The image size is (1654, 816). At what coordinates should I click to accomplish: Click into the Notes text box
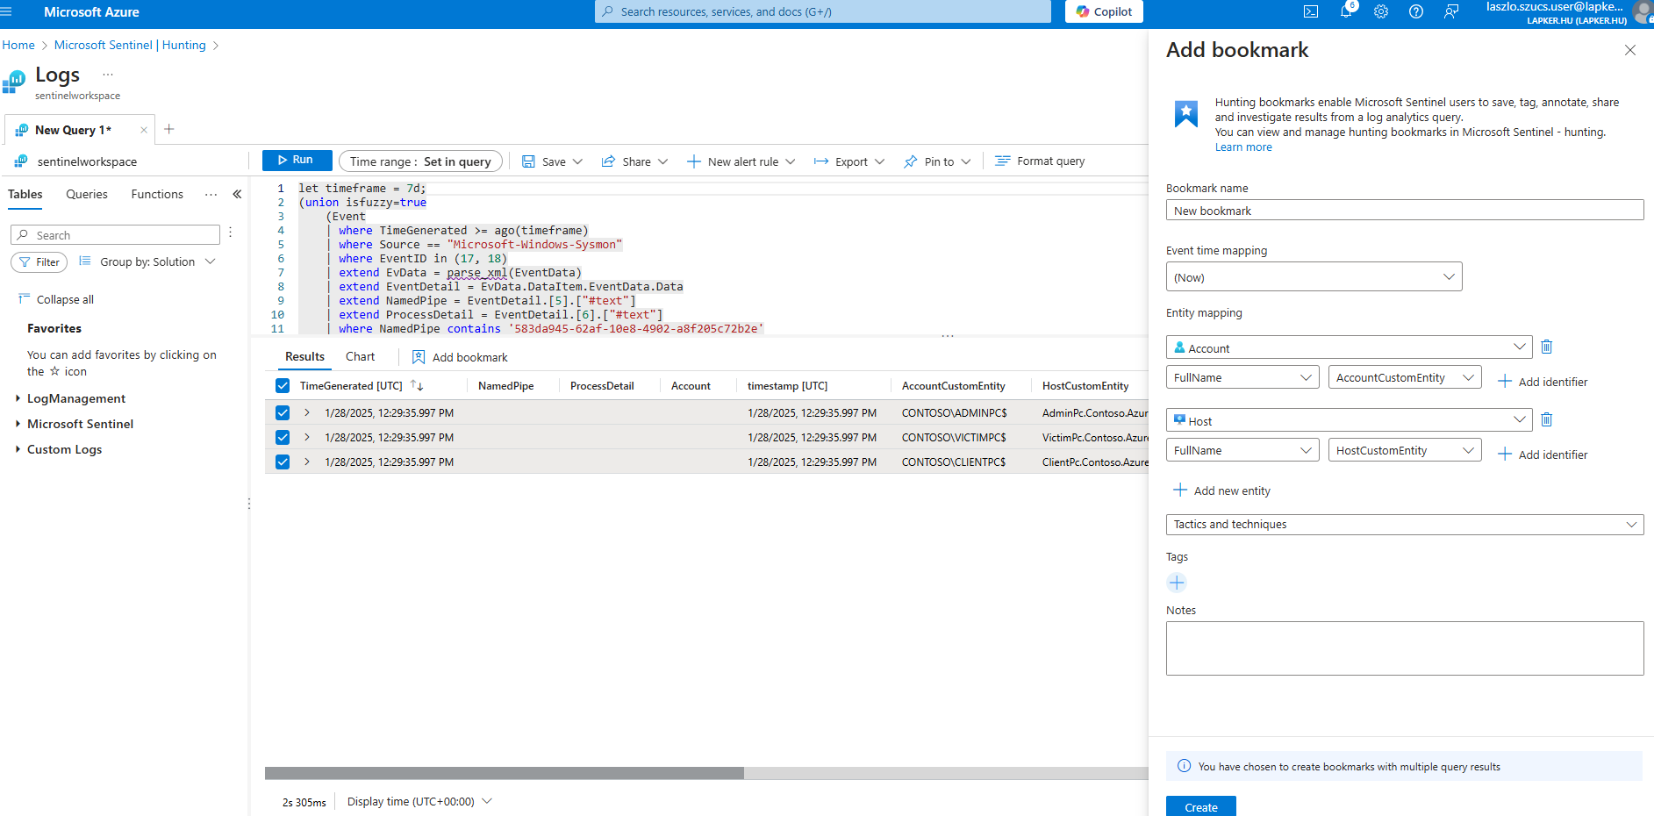(x=1404, y=648)
